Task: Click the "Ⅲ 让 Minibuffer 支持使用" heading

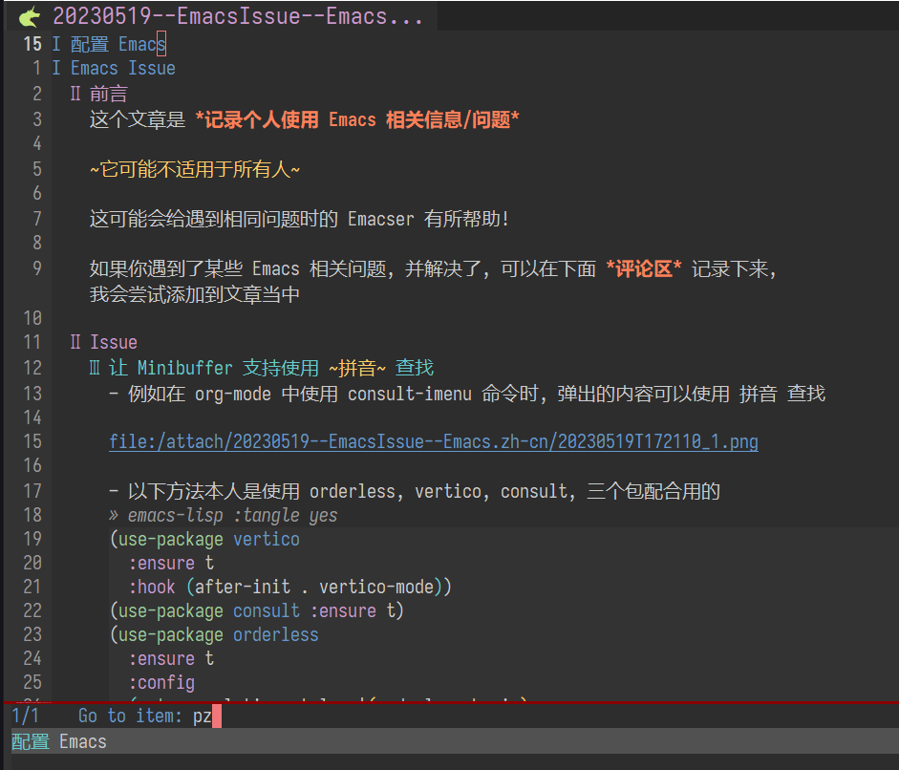Action: (x=204, y=368)
